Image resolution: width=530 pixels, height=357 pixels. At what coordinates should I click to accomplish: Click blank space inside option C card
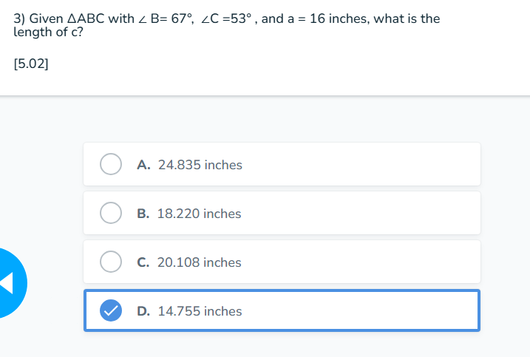click(361, 262)
